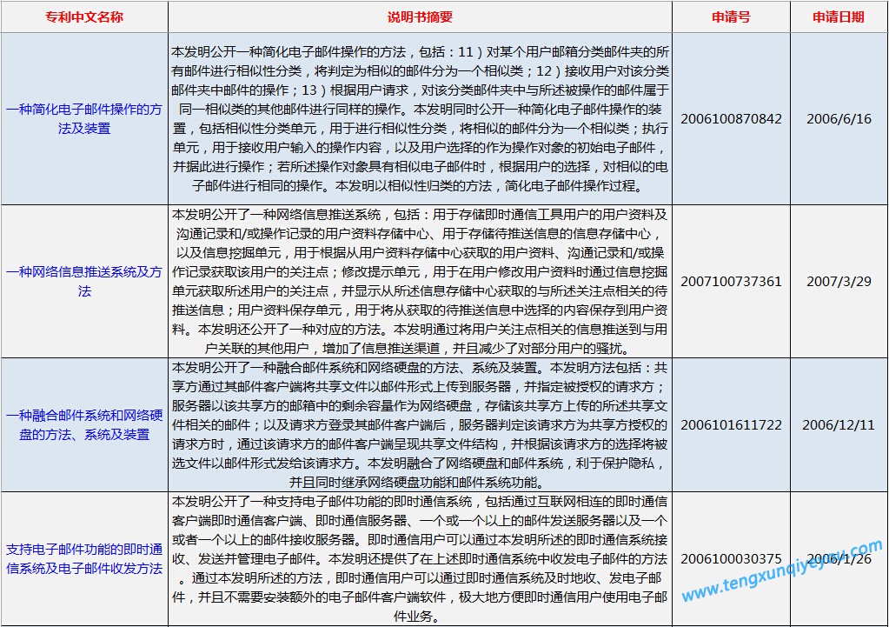Select application number 200610003037​5
This screenshot has width=889, height=627.
(731, 558)
